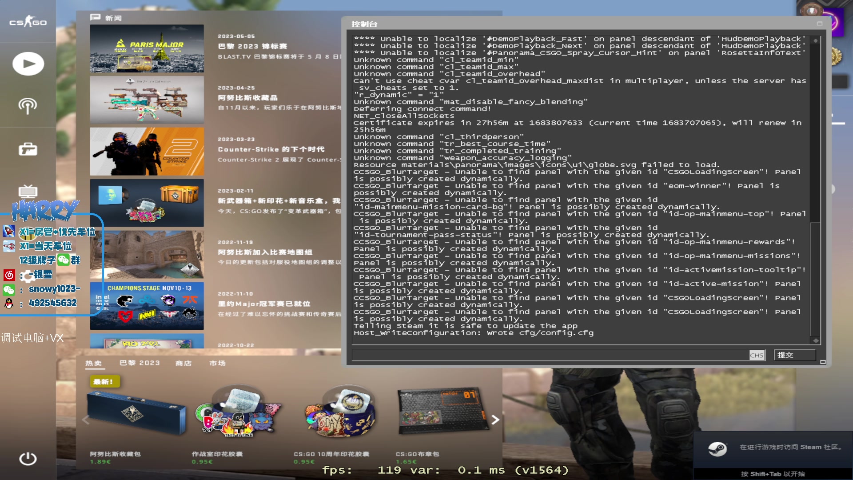Click console line Unknown command "cl_thirdperson"
Image resolution: width=853 pixels, height=480 pixels.
(x=439, y=137)
